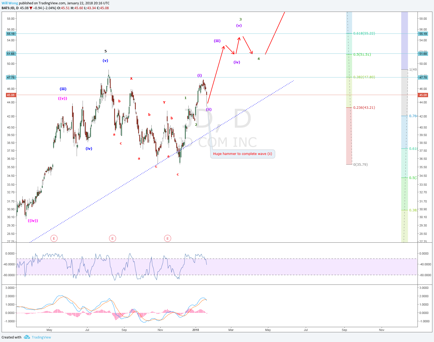The height and width of the screenshot is (342, 434).
Task: Select the 0.5(51.51) Fibonacci label
Action: coord(362,55)
